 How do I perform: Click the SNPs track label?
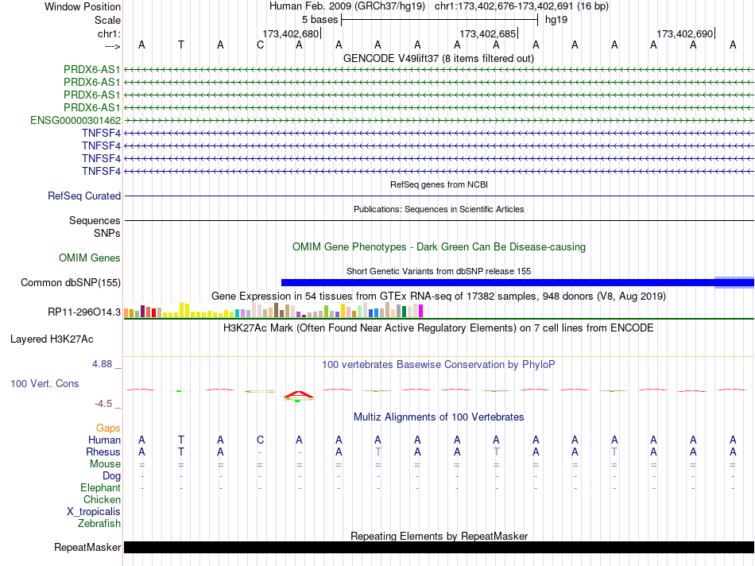pos(107,233)
